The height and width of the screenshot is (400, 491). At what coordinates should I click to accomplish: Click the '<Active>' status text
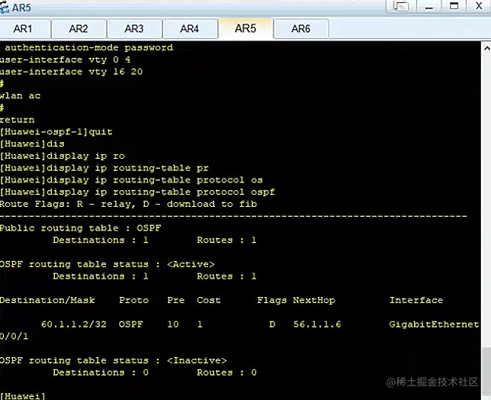point(191,264)
